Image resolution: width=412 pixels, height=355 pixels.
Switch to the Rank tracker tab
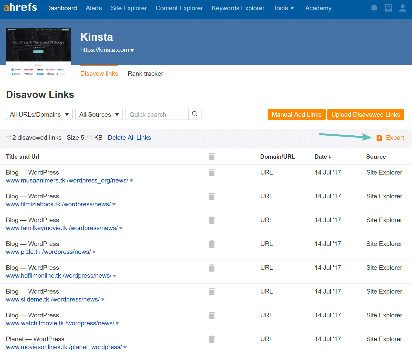(x=145, y=73)
